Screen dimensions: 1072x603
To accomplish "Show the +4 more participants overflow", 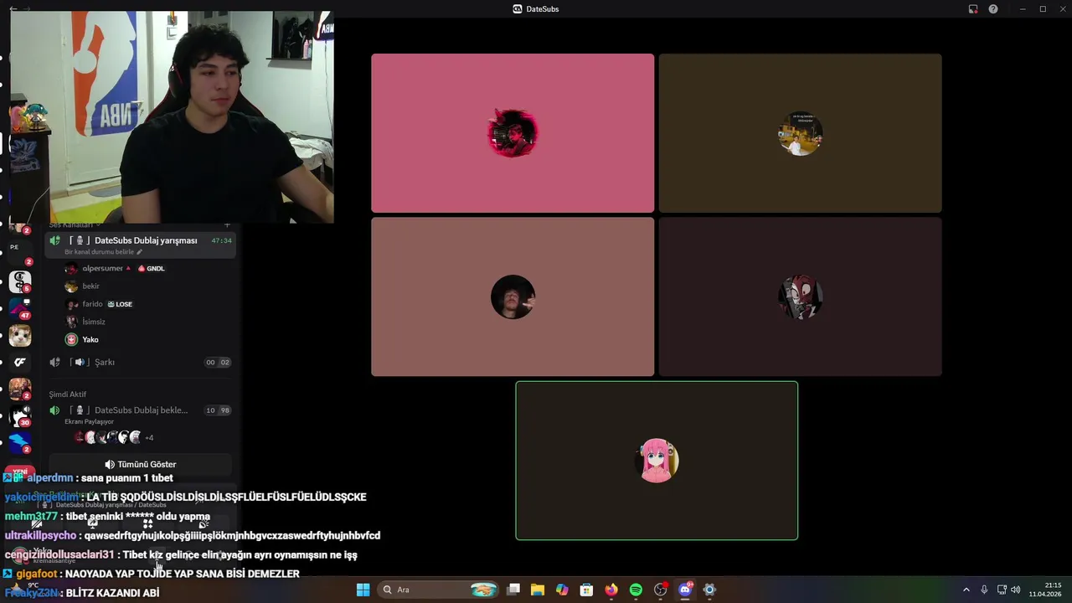I will tap(149, 437).
